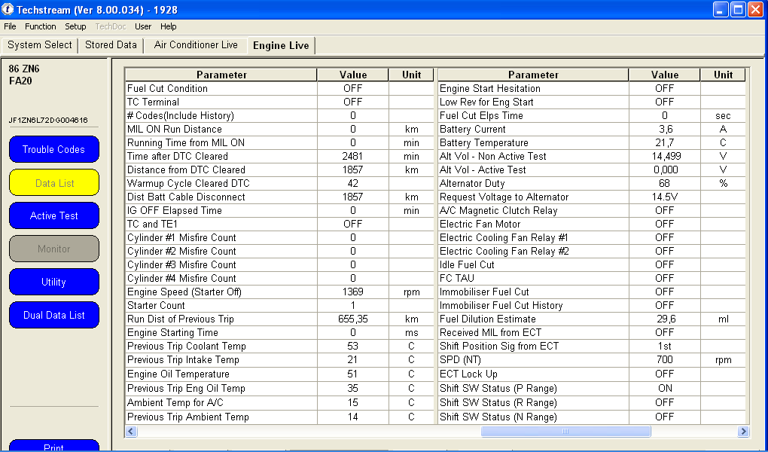Click the left Parameter column header
Image resolution: width=768 pixels, height=452 pixels.
coord(221,75)
